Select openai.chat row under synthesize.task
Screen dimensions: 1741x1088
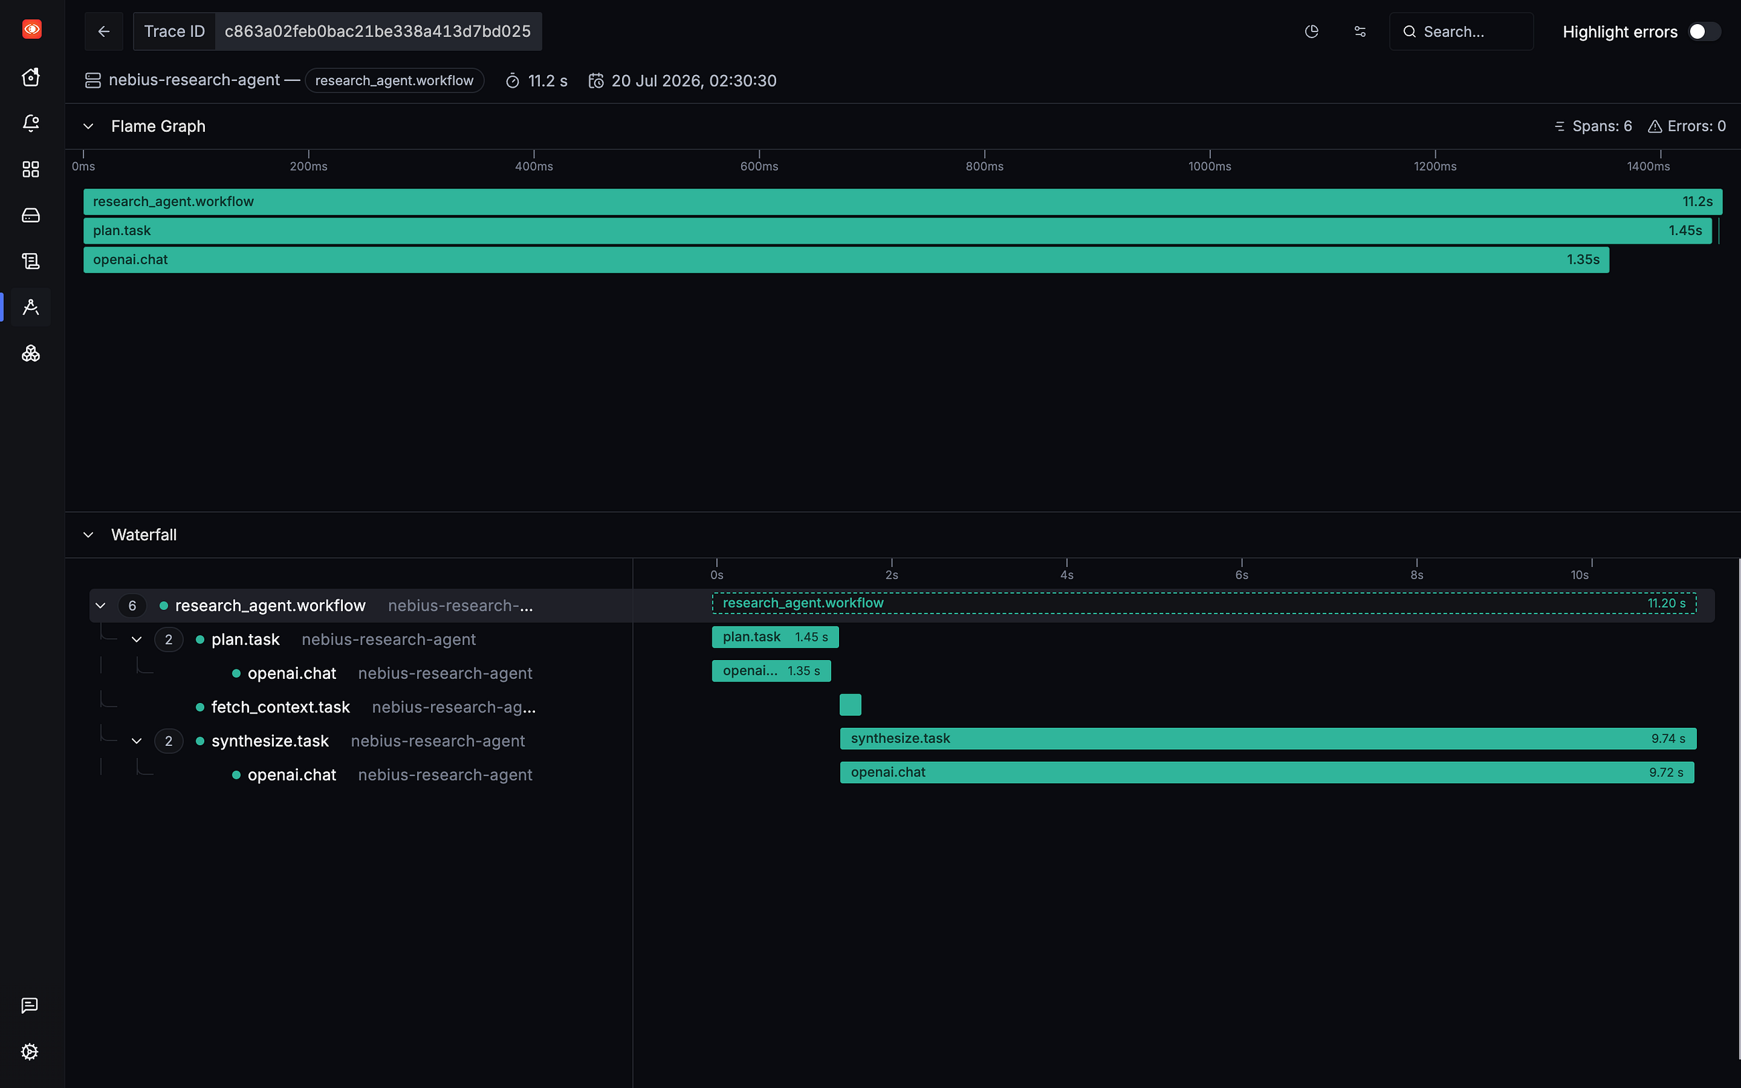[x=361, y=775]
